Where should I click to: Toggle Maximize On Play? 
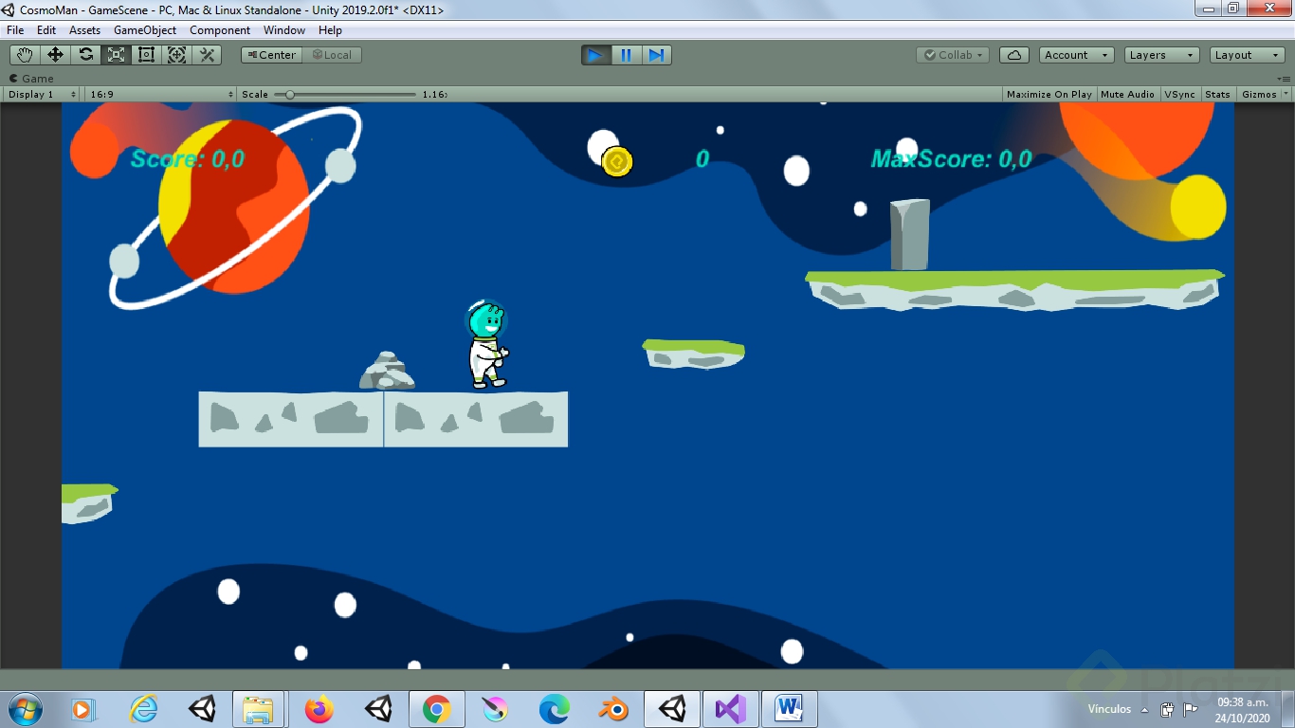click(x=1049, y=94)
